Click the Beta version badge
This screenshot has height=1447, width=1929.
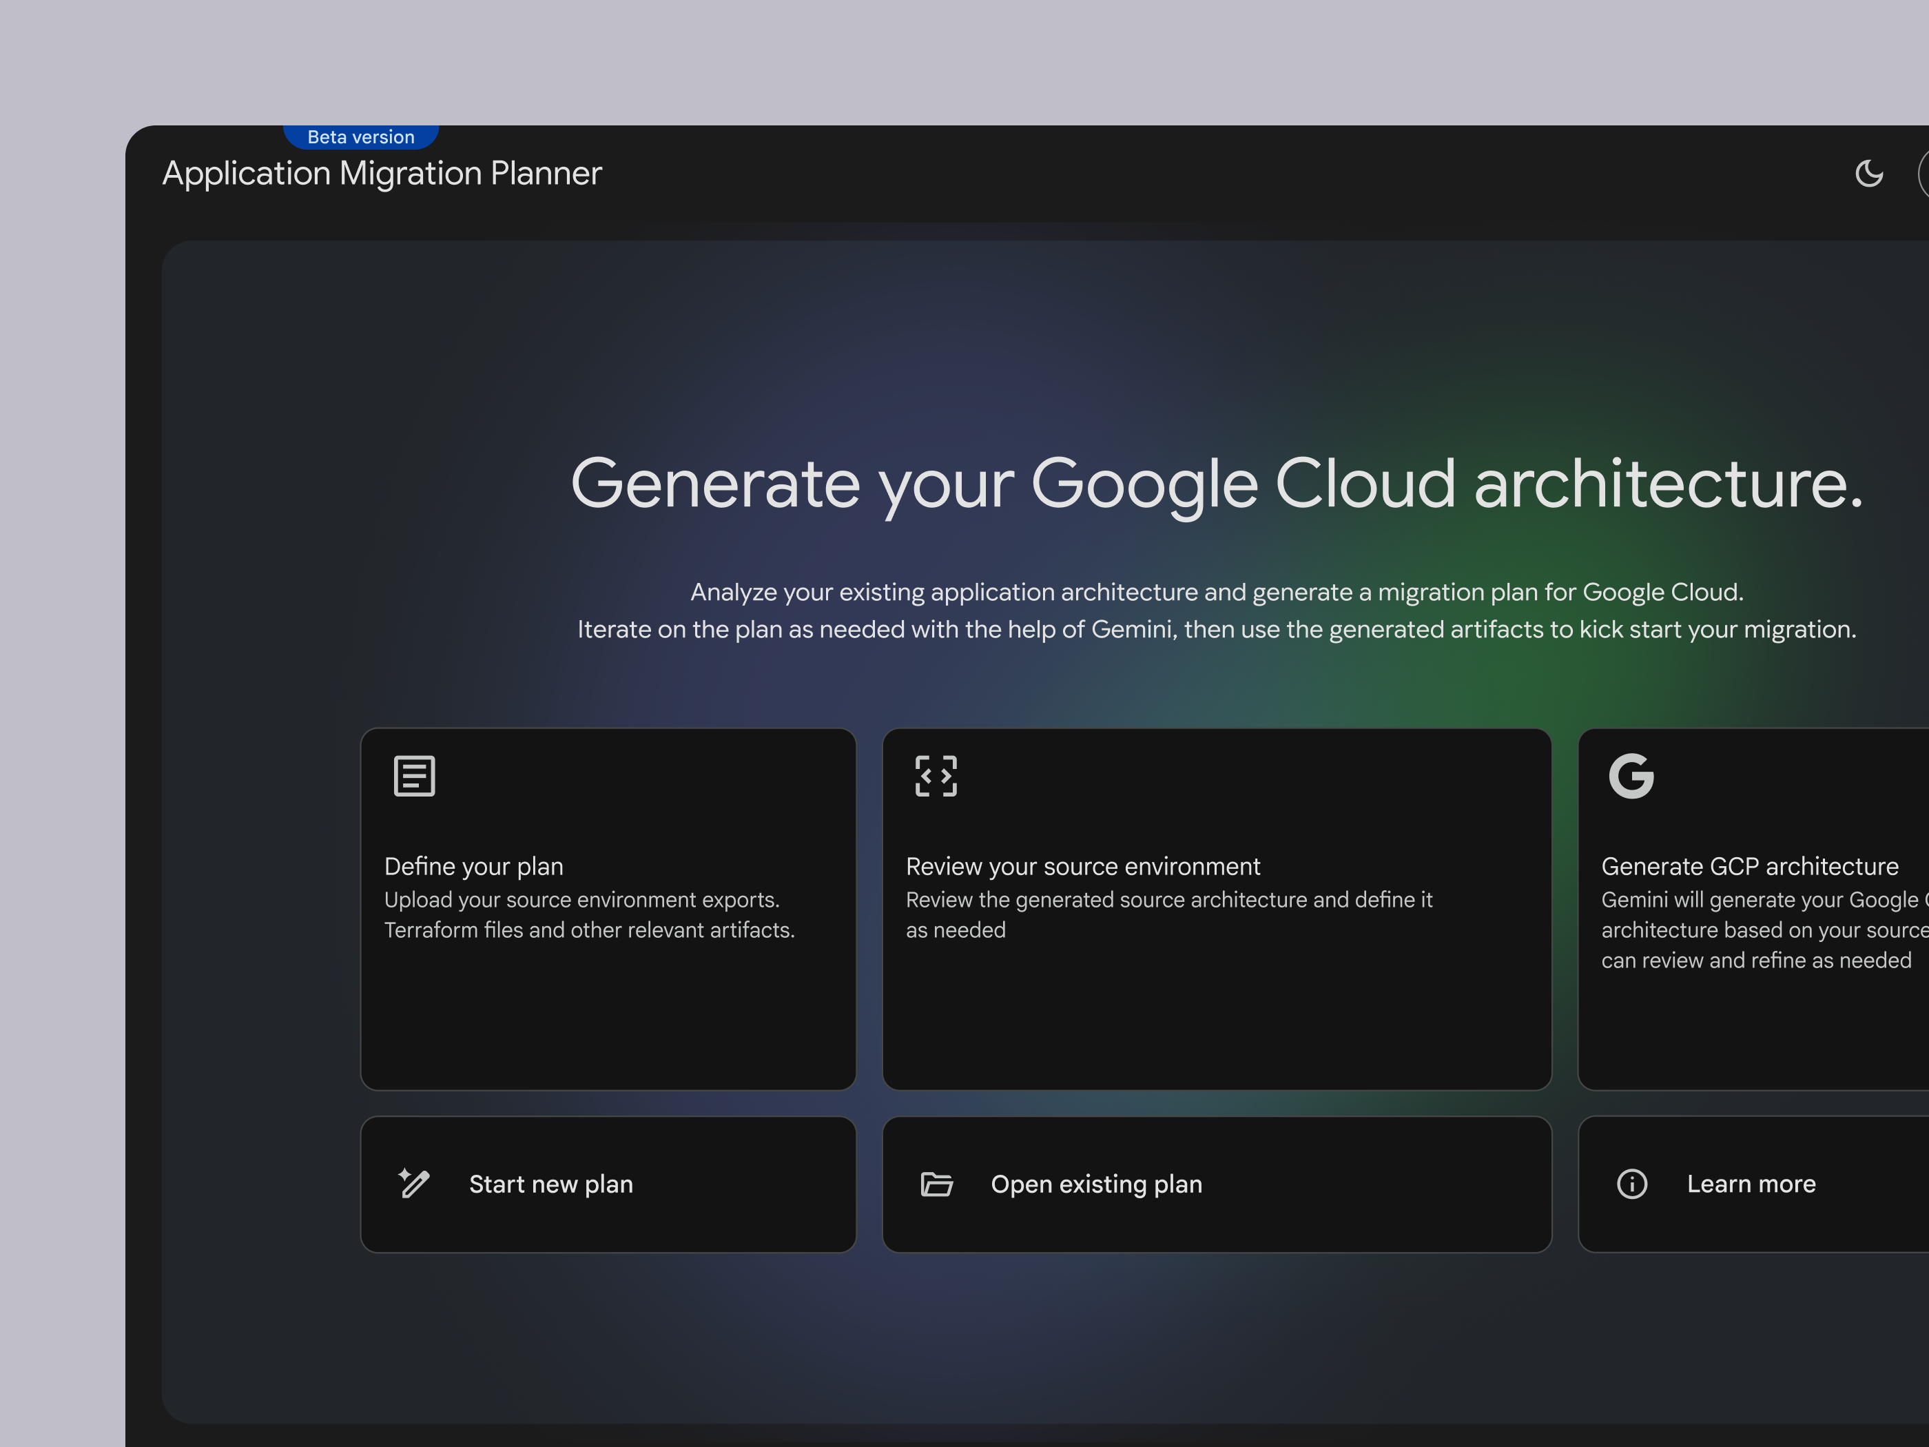pyautogui.click(x=361, y=136)
